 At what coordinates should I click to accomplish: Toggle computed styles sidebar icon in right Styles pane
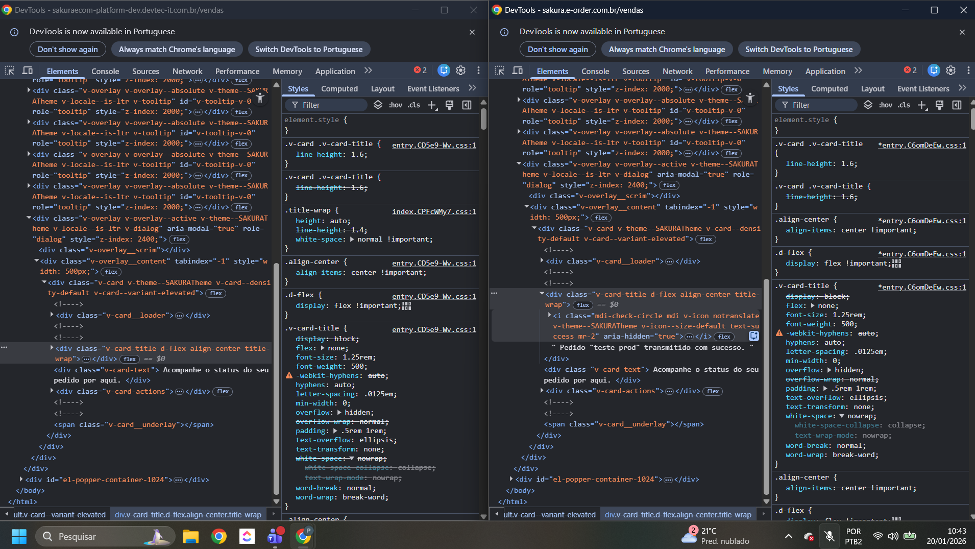click(957, 105)
